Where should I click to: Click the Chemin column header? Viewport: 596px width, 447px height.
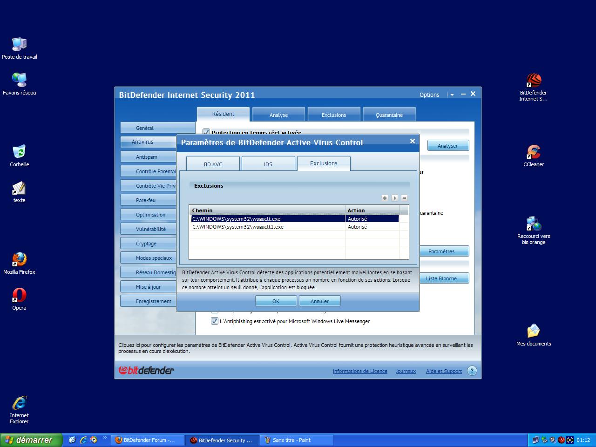[x=267, y=210]
